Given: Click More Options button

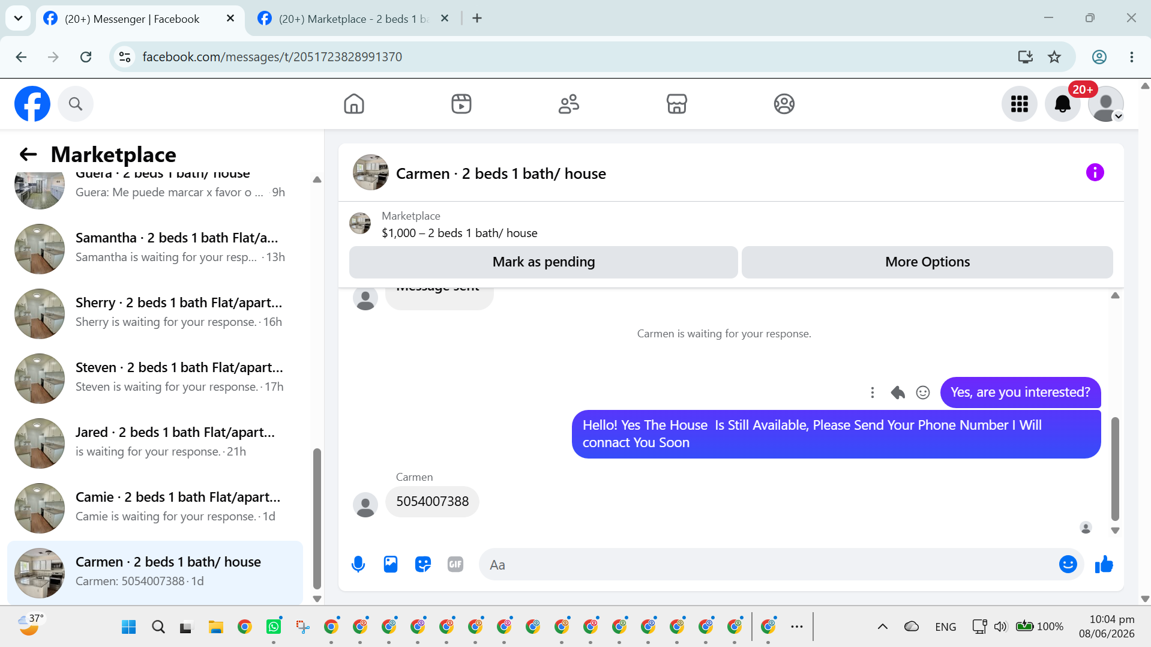Looking at the screenshot, I should click(927, 262).
